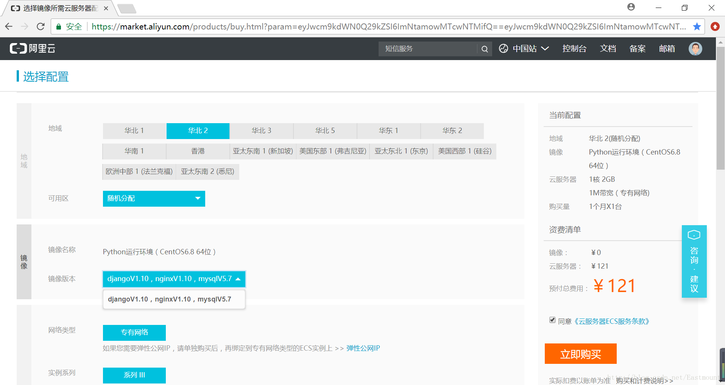Open a new browser tab
Screen dimensions: 725x385
click(x=126, y=8)
